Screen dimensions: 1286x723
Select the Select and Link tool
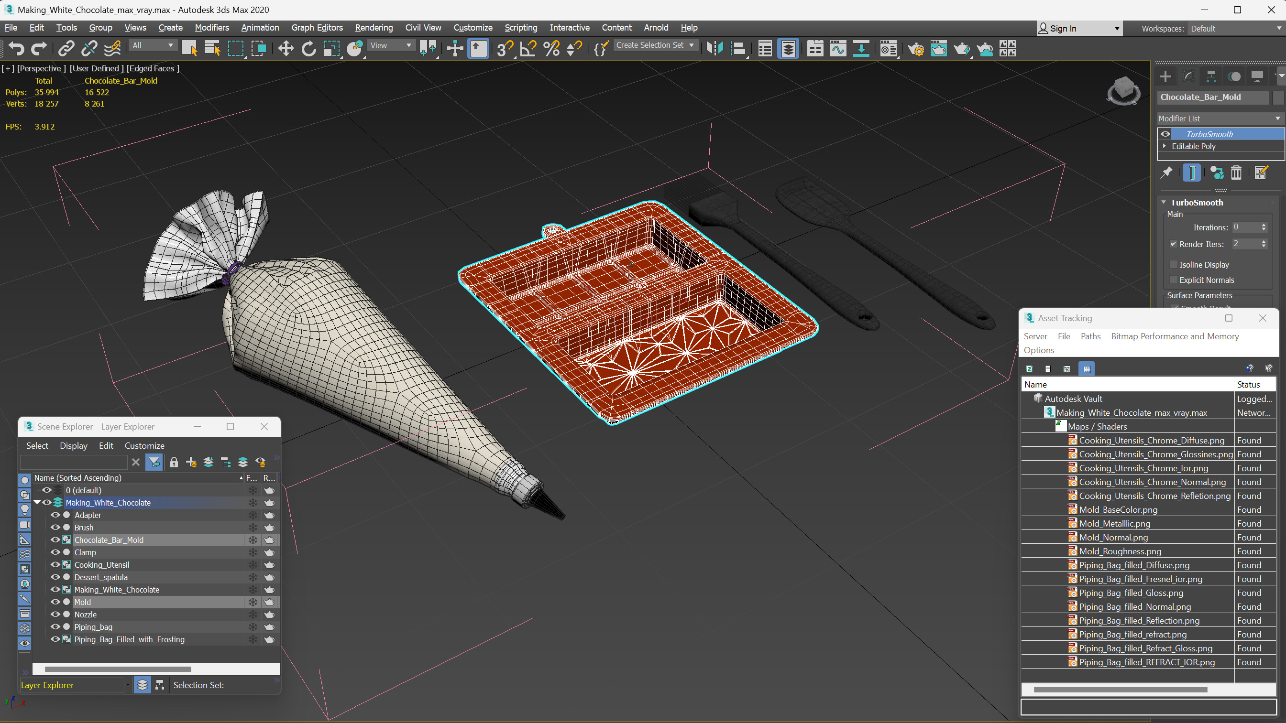click(66, 48)
